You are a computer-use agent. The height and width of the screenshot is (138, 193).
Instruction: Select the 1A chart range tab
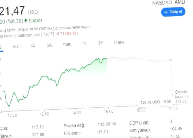click(x=32, y=46)
